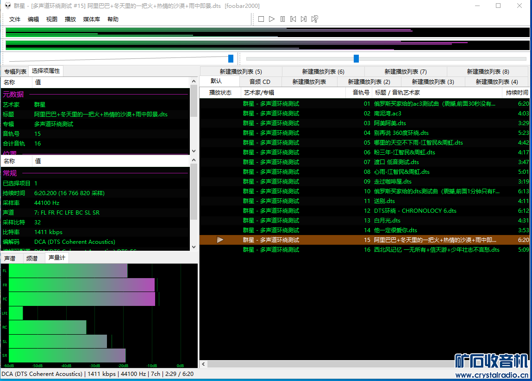Open the 音频 CD playlist tab
This screenshot has height=381, width=532.
pyautogui.click(x=260, y=82)
